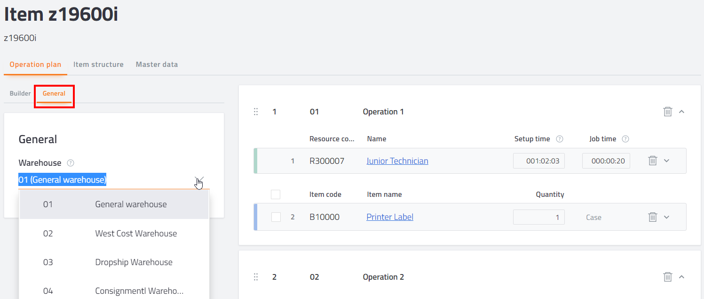Select 01 General warehouse option
This screenshot has height=299, width=704.
point(114,204)
